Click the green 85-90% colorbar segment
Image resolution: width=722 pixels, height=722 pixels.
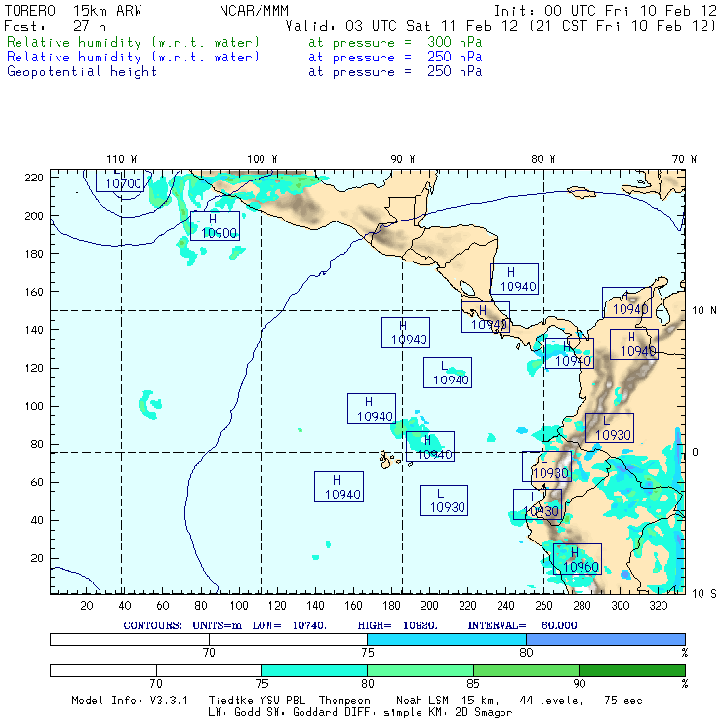tap(526, 671)
